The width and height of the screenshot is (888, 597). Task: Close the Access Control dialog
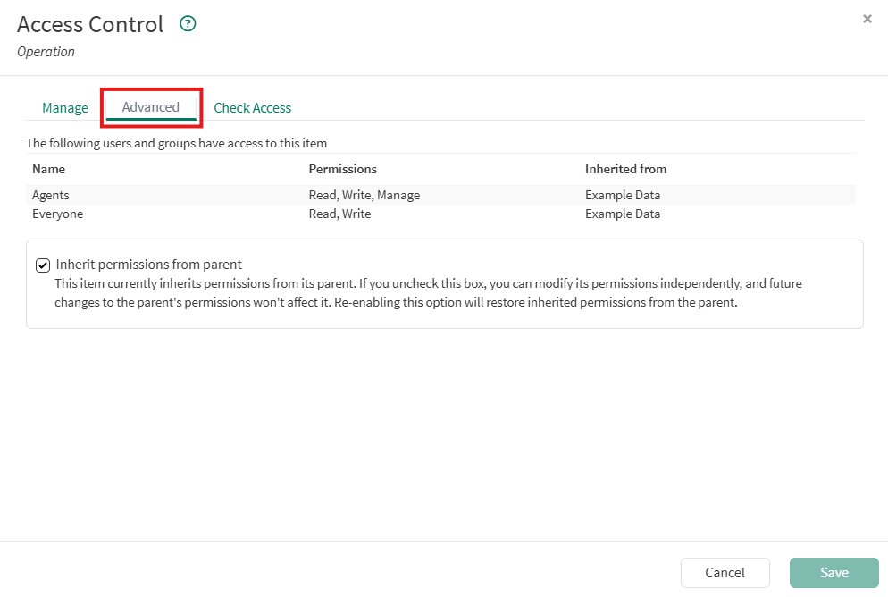(x=867, y=19)
